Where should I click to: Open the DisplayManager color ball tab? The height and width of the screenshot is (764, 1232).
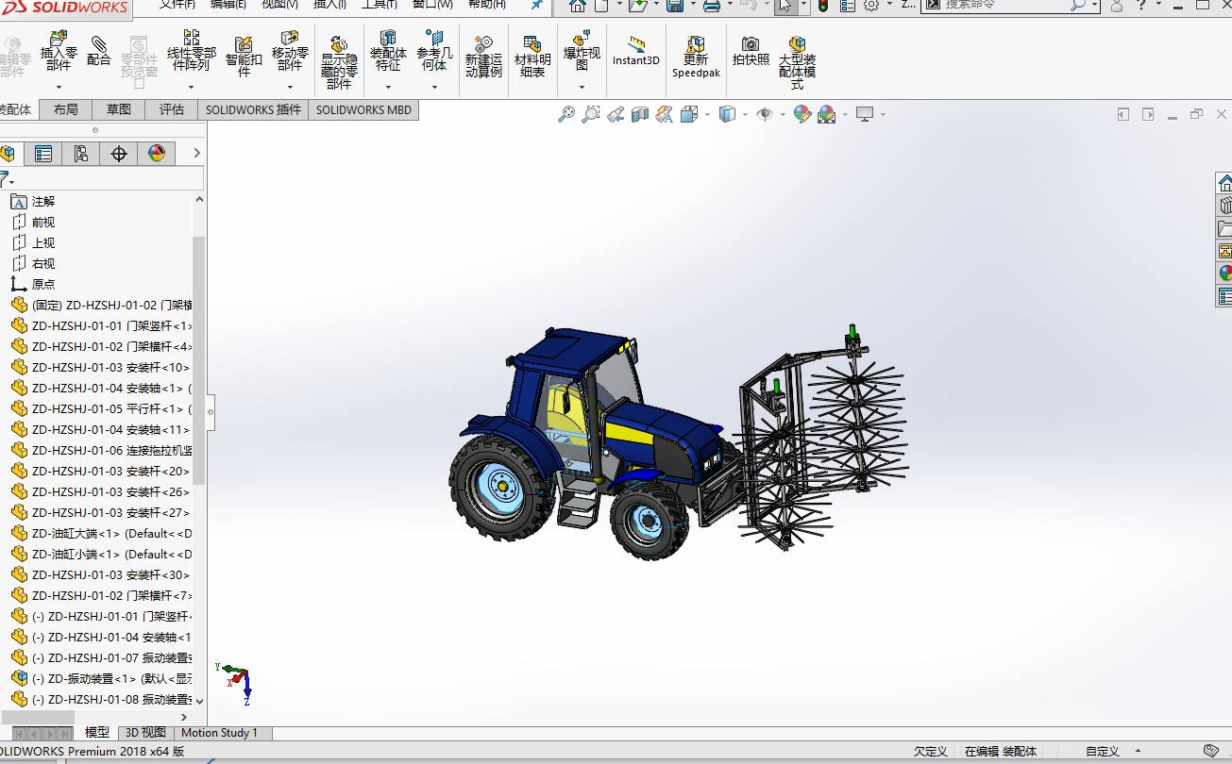[x=157, y=154]
